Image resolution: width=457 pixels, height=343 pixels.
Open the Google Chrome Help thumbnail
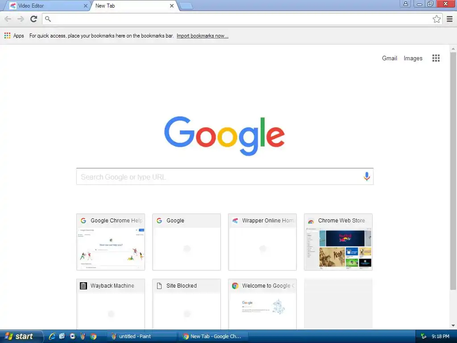pos(111,242)
